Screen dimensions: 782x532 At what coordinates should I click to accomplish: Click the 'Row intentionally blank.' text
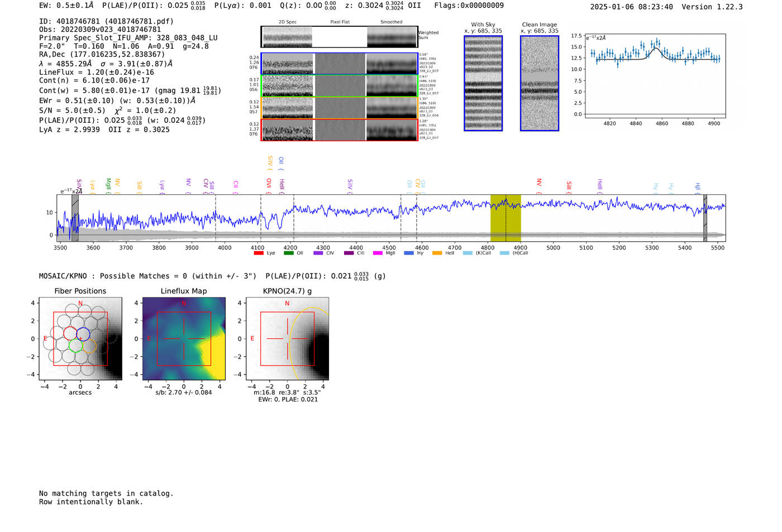tap(91, 502)
